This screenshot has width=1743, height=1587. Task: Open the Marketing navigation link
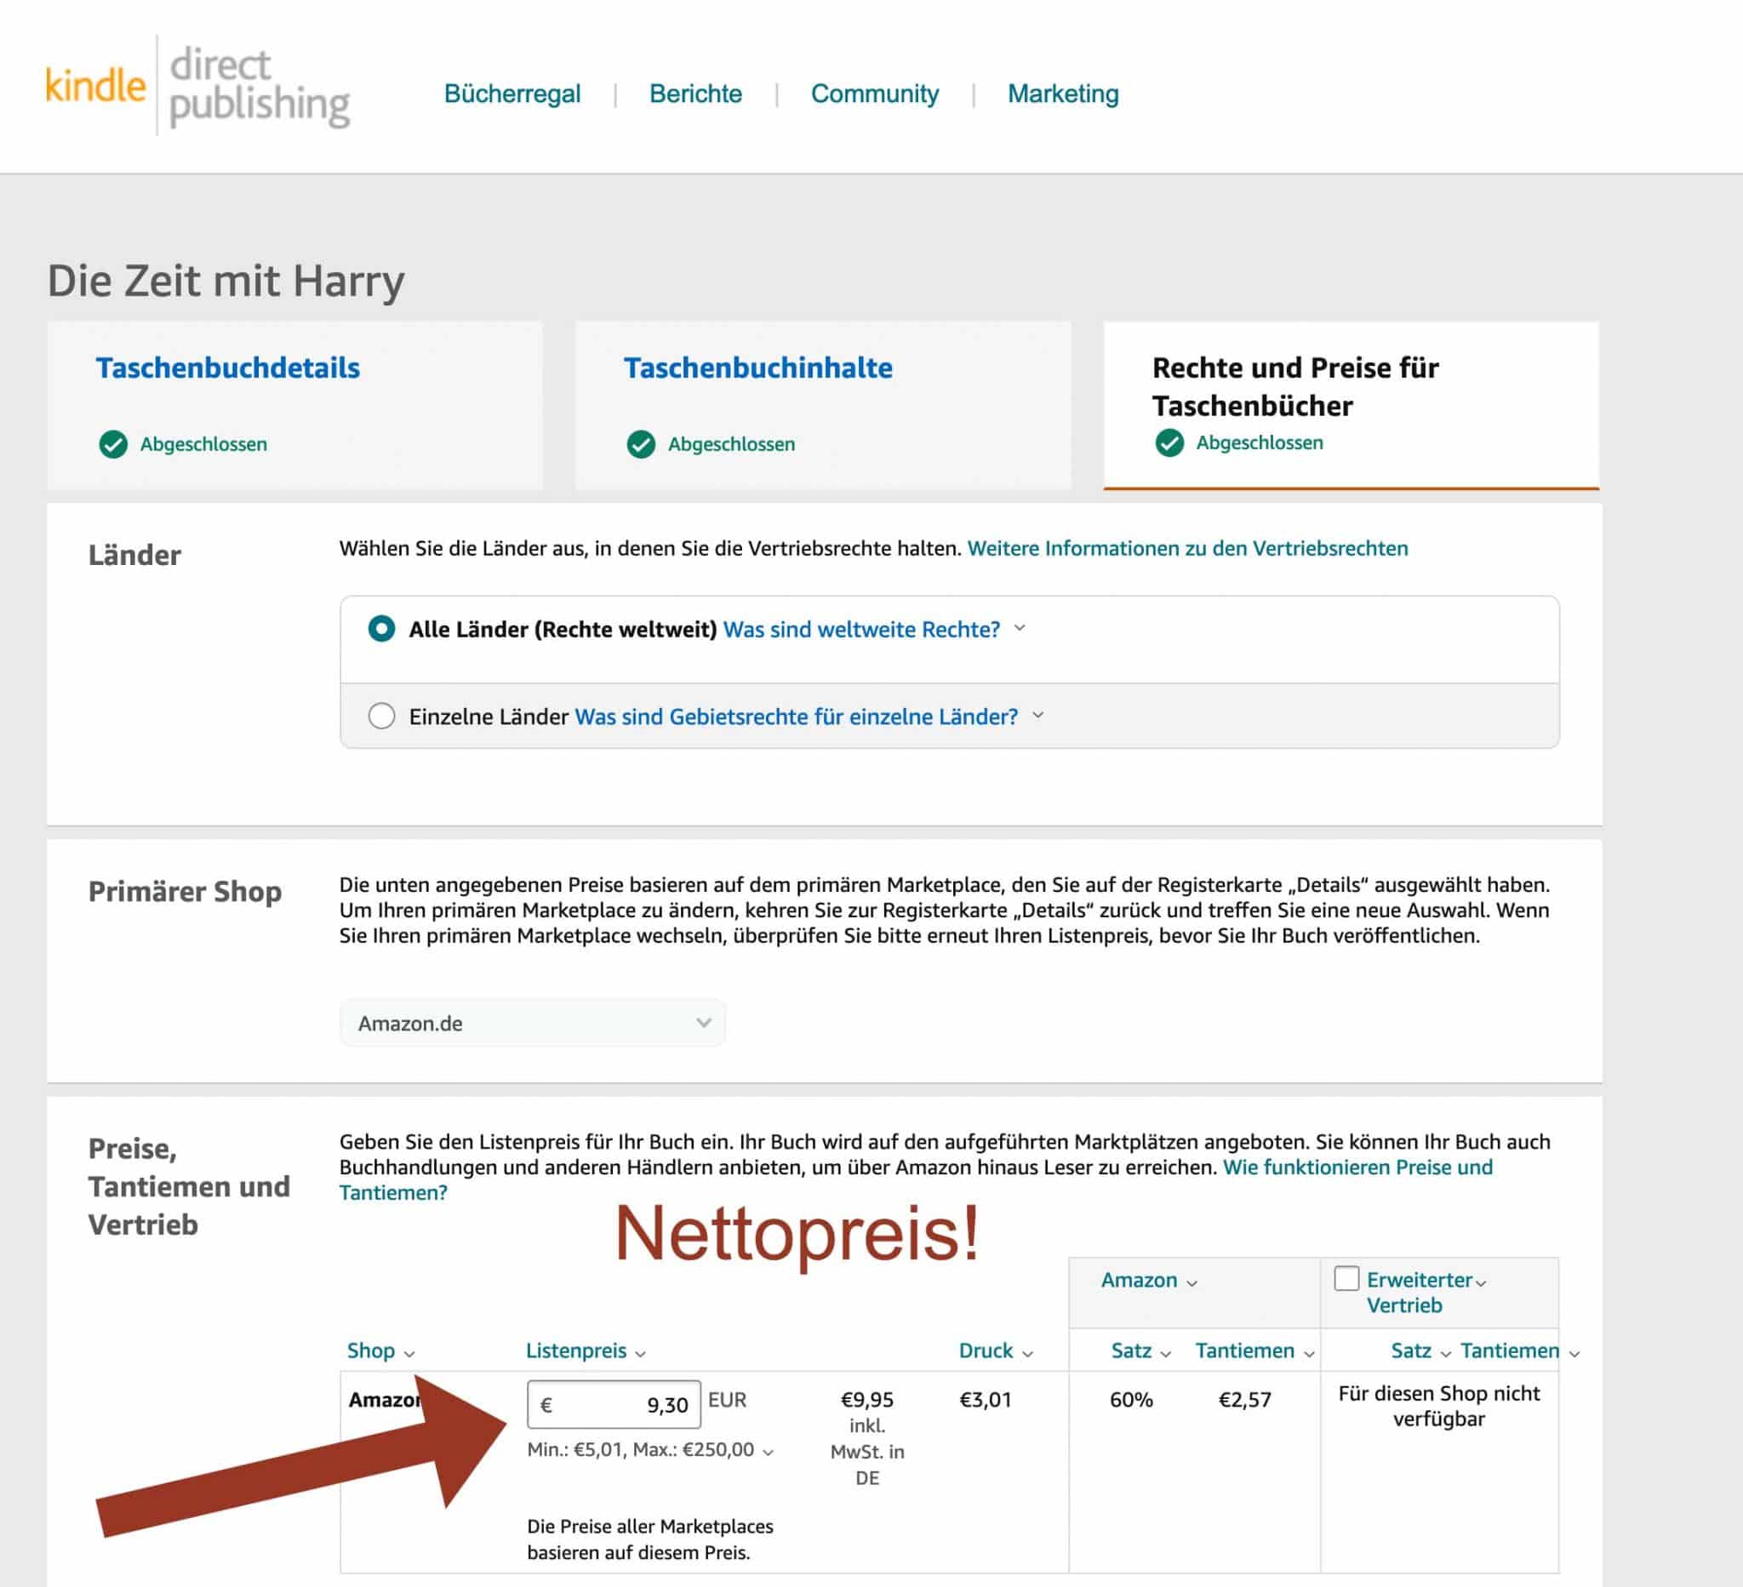click(x=1063, y=94)
